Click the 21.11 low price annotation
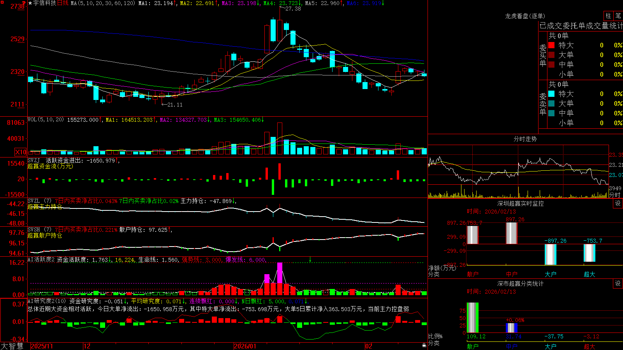 pos(174,105)
